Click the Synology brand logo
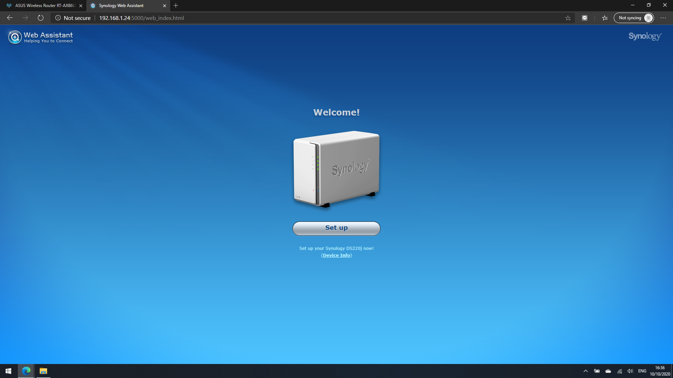 [645, 36]
